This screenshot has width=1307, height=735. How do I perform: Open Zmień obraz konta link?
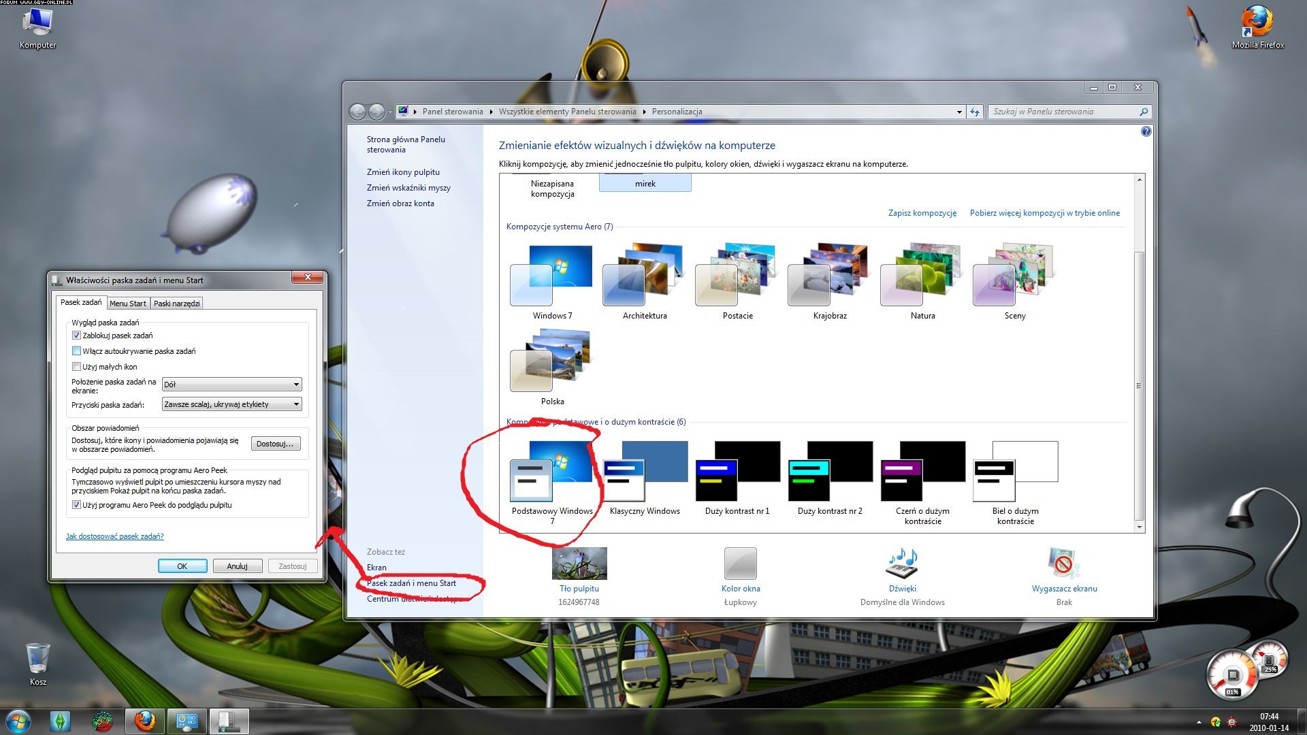click(x=400, y=203)
